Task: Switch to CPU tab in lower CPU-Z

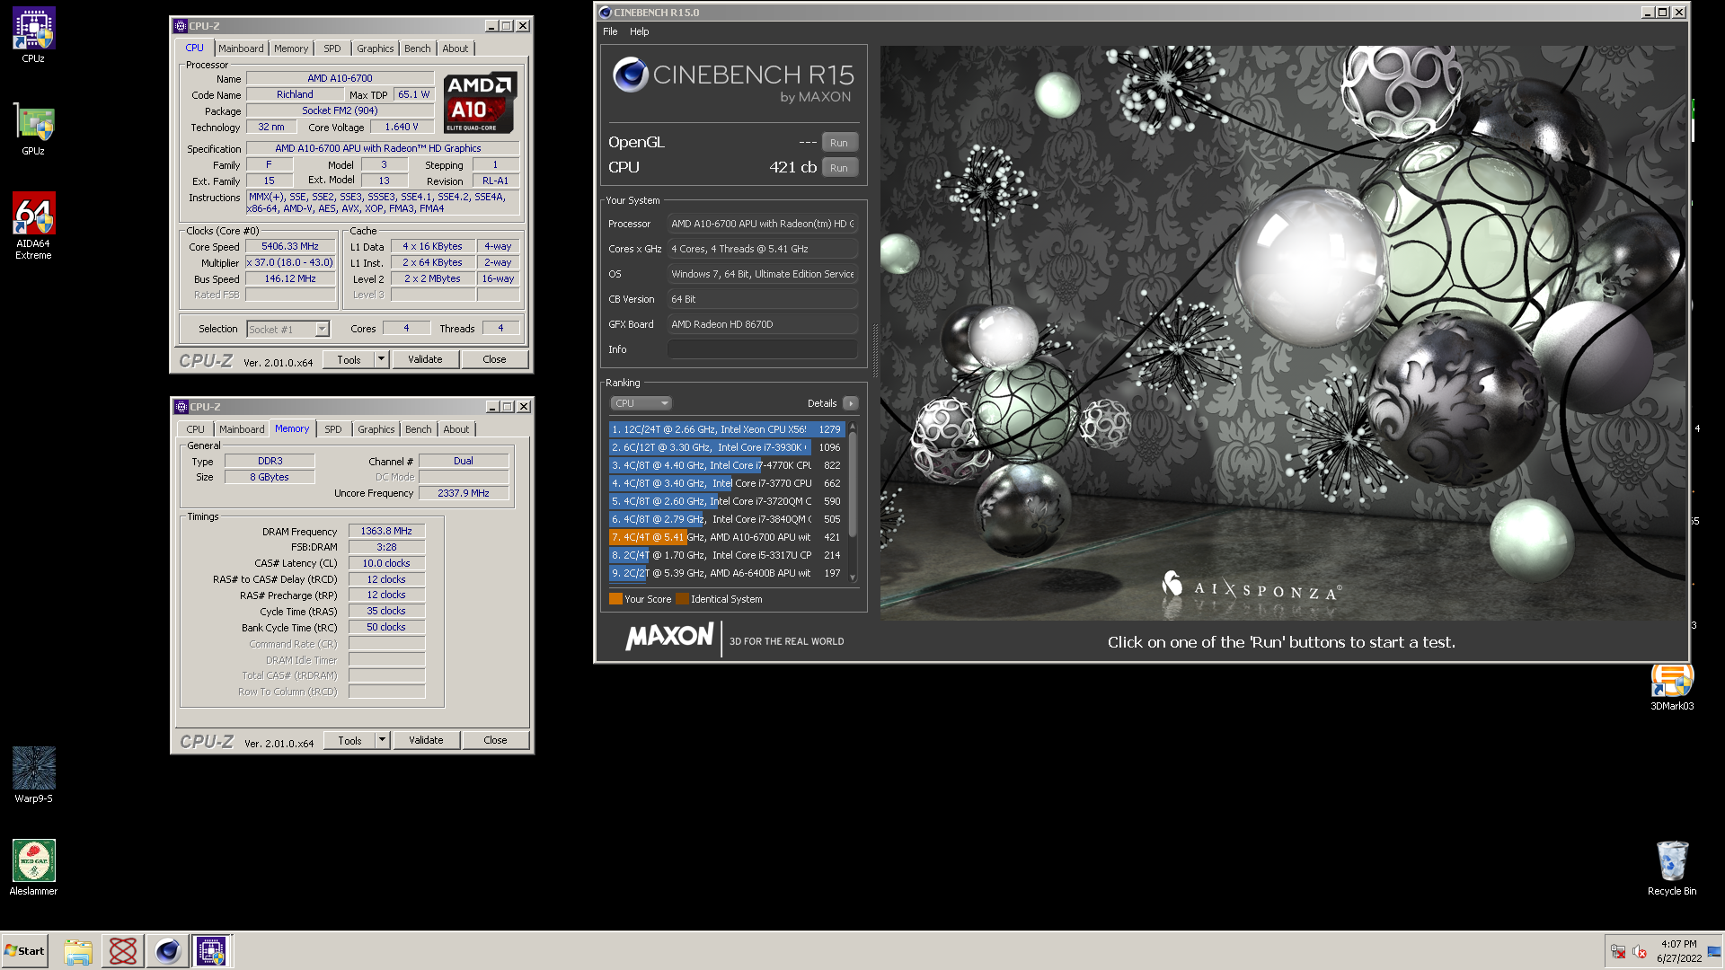Action: pyautogui.click(x=195, y=429)
